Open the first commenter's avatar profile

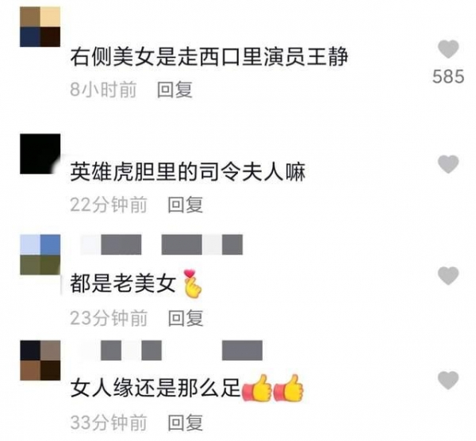(x=40, y=27)
